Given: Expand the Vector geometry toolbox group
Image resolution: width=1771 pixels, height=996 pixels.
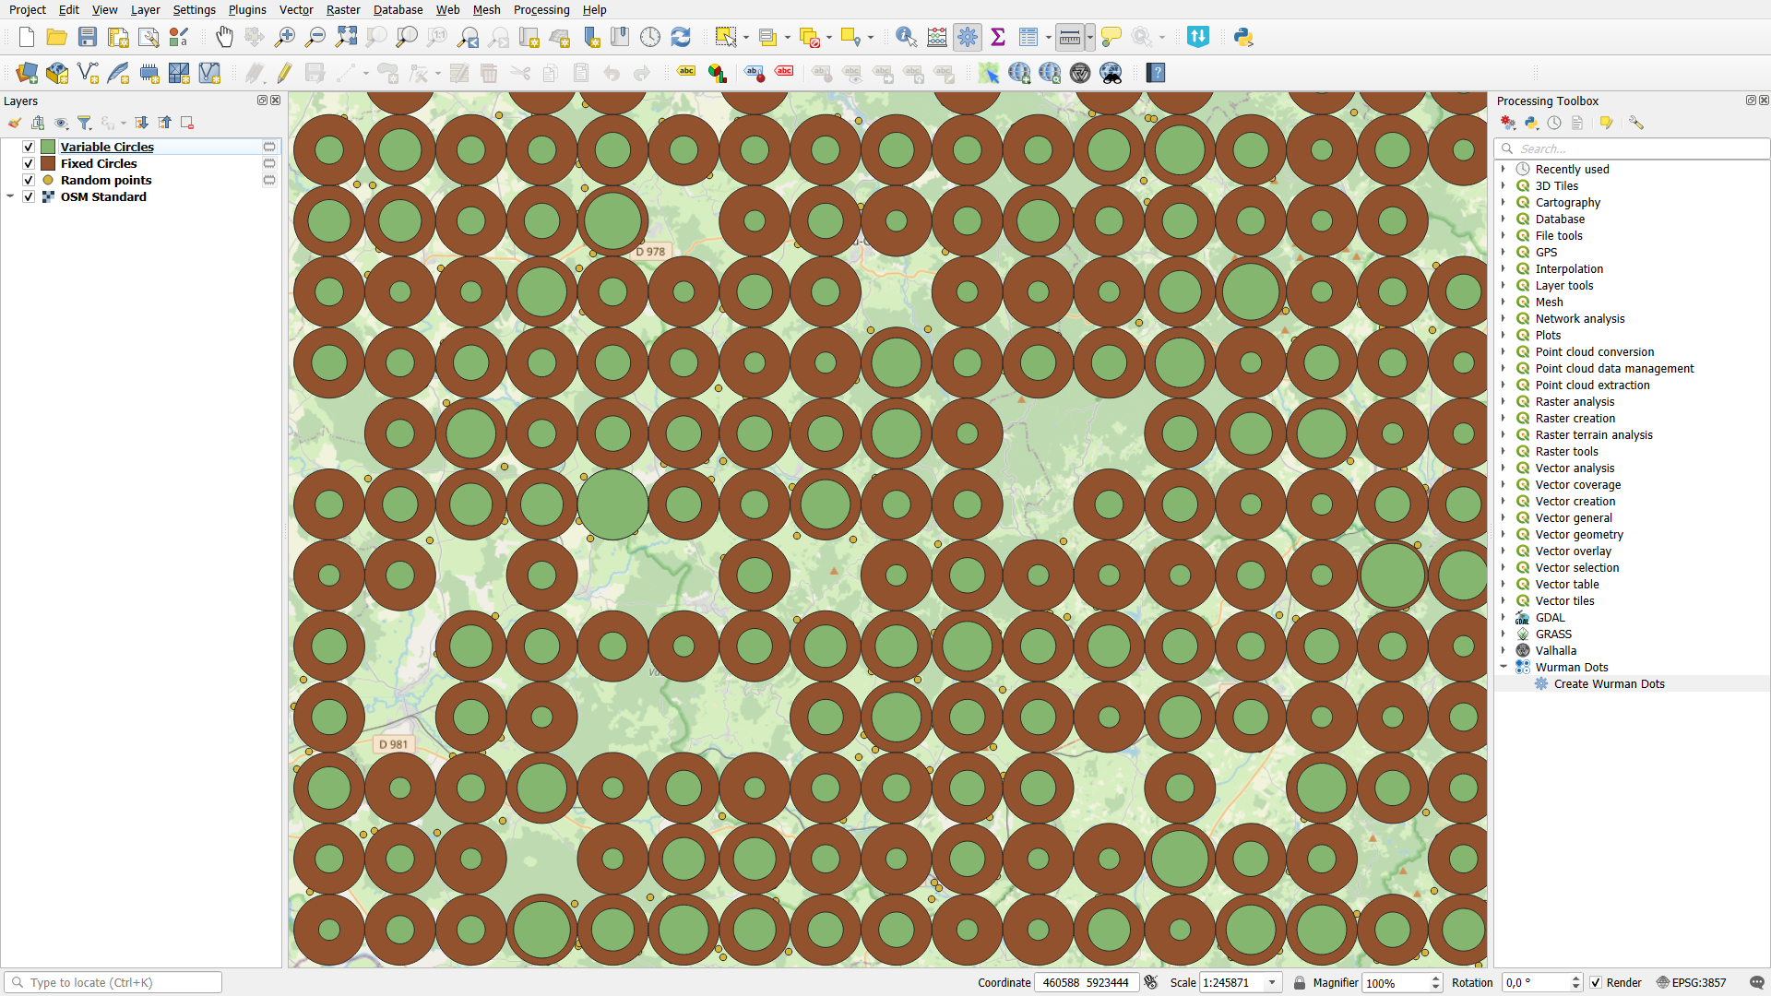Looking at the screenshot, I should 1504,534.
